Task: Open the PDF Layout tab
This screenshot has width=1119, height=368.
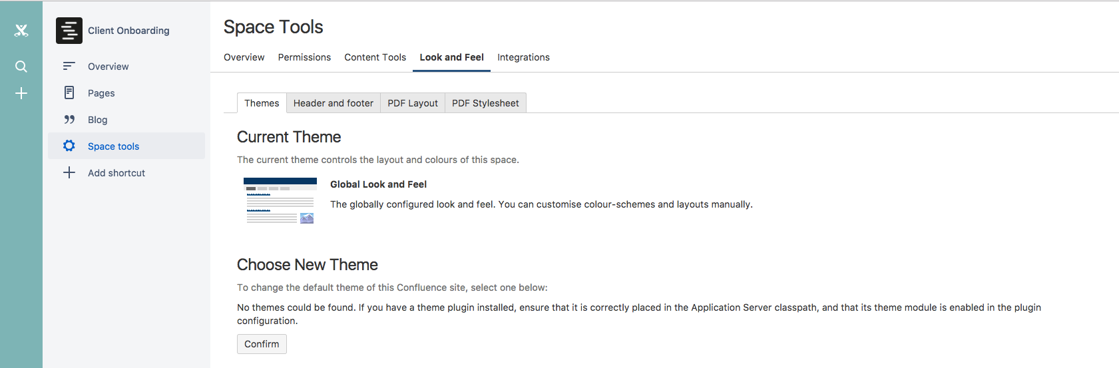Action: (413, 103)
